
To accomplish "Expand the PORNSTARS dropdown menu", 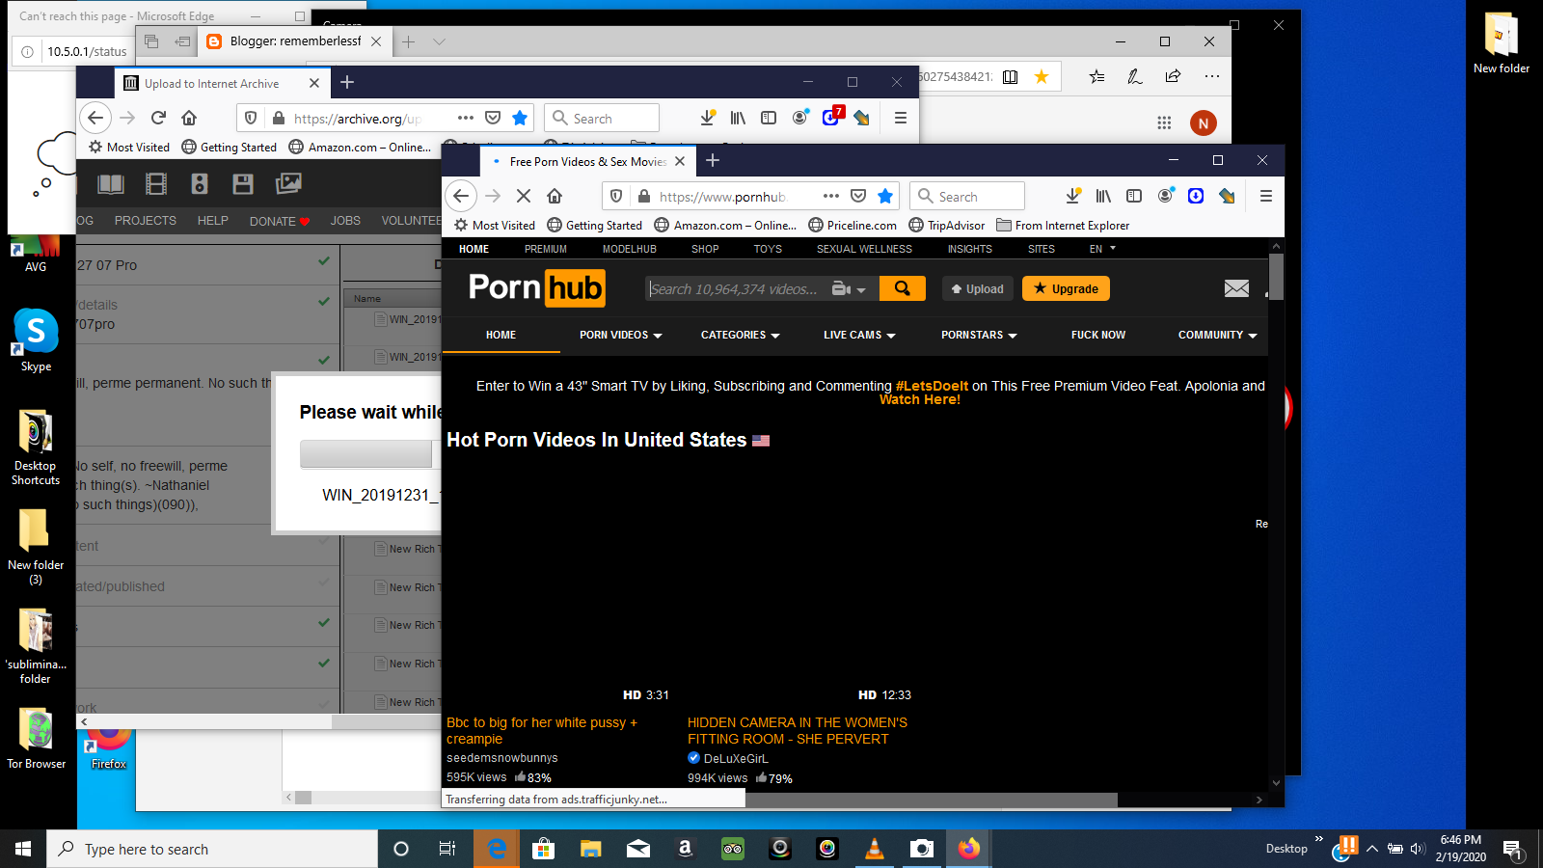I will [x=979, y=335].
